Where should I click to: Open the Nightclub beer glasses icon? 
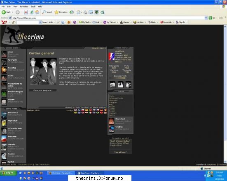click(x=4, y=123)
